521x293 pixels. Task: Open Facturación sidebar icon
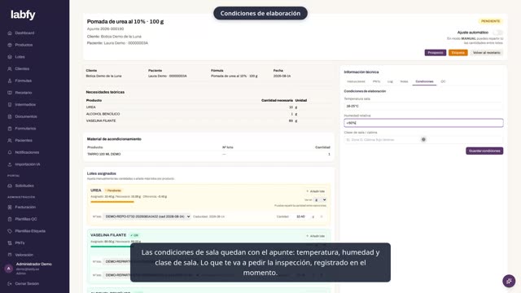(10, 208)
